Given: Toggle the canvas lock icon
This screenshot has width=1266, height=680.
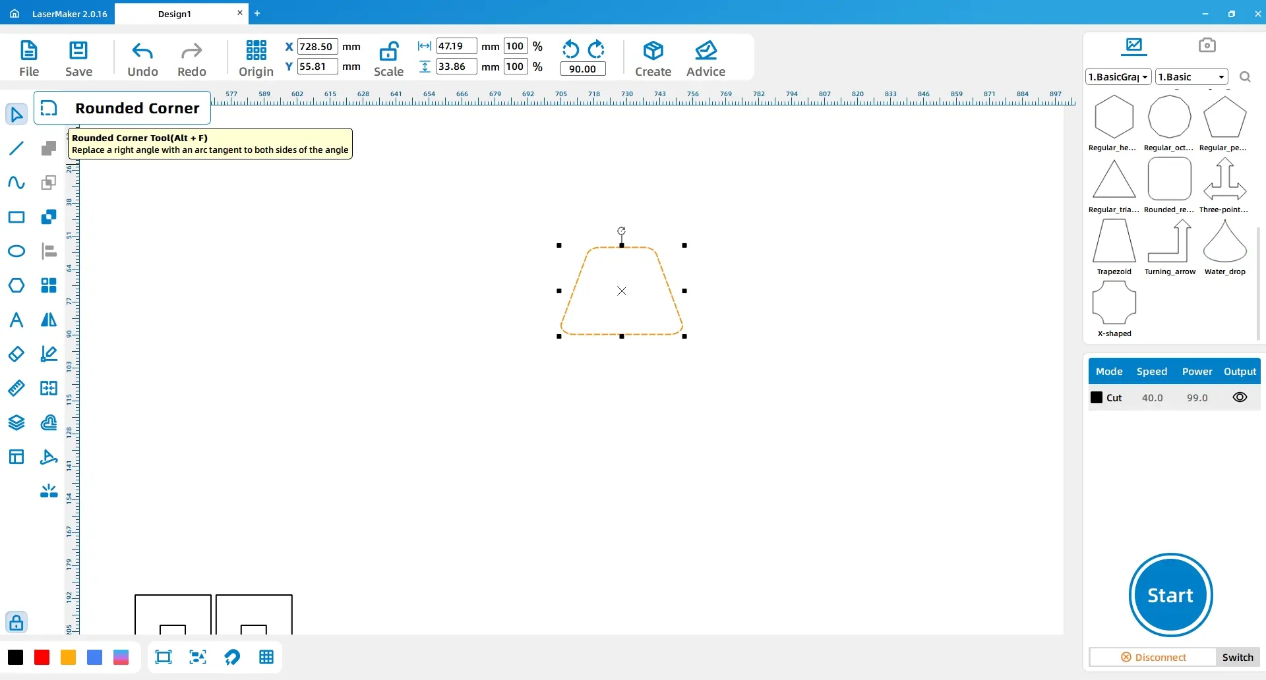Looking at the screenshot, I should click(16, 622).
